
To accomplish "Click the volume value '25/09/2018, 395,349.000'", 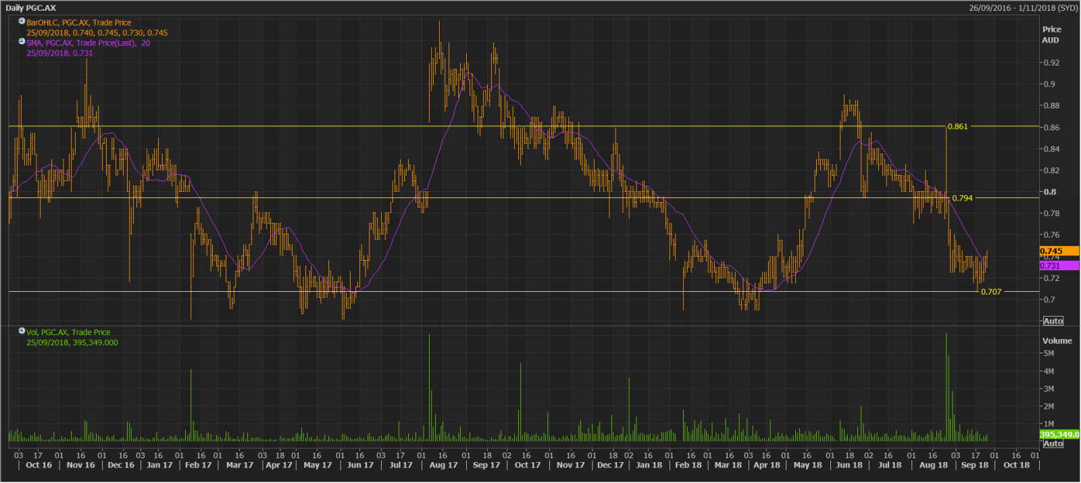I will (x=72, y=342).
